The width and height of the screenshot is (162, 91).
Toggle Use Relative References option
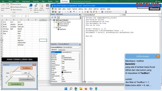pyautogui.click(x=19, y=7)
